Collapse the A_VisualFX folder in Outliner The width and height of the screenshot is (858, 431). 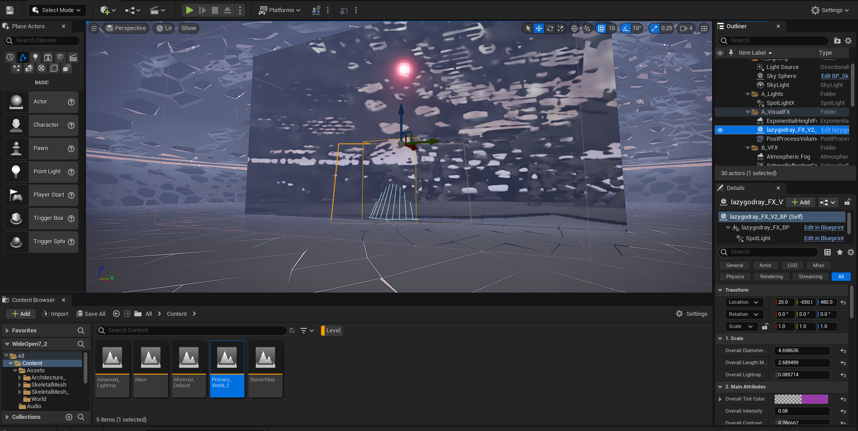click(748, 112)
